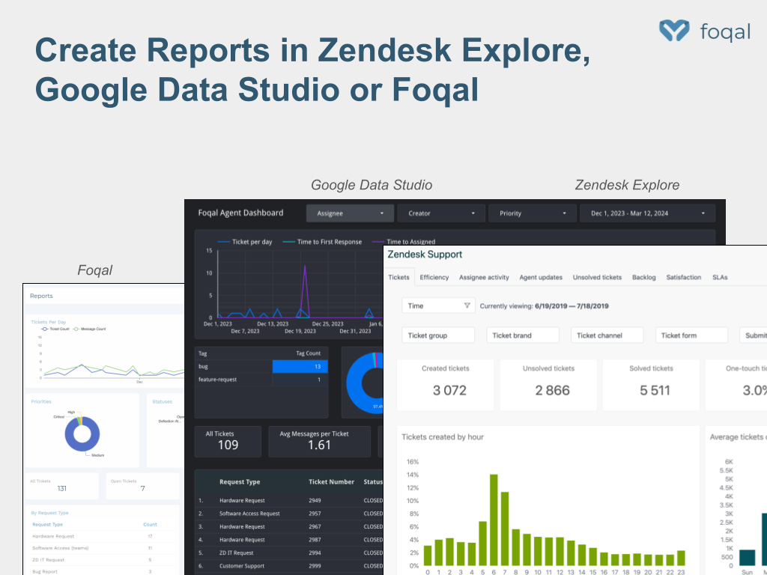Open the Priority dropdown filter
Viewport: 767px width, 575px height.
click(533, 213)
